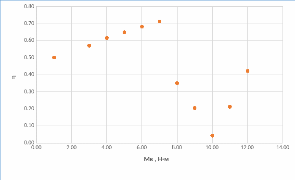Select the data point at x=8.00
This screenshot has width=295, height=180.
click(x=177, y=83)
